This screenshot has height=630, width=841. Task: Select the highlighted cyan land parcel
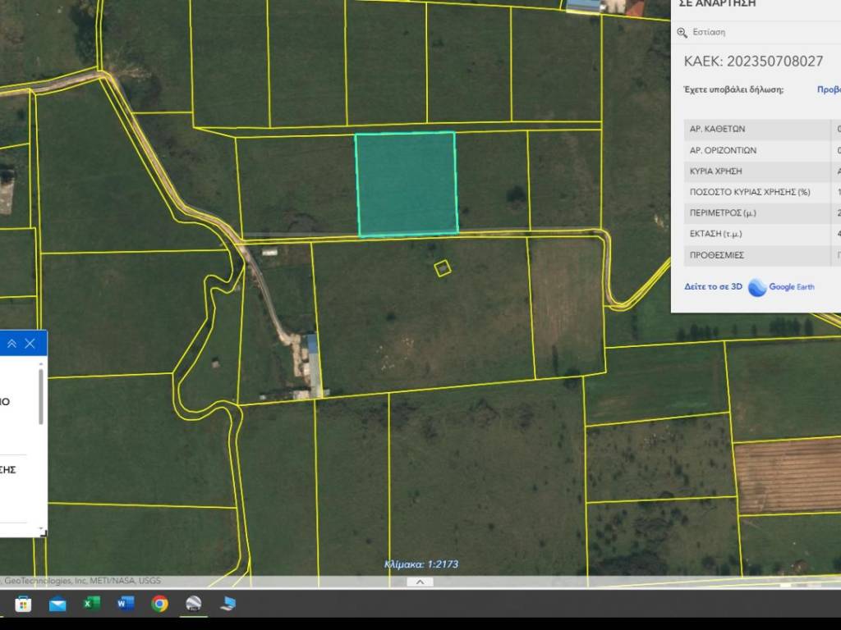(406, 184)
